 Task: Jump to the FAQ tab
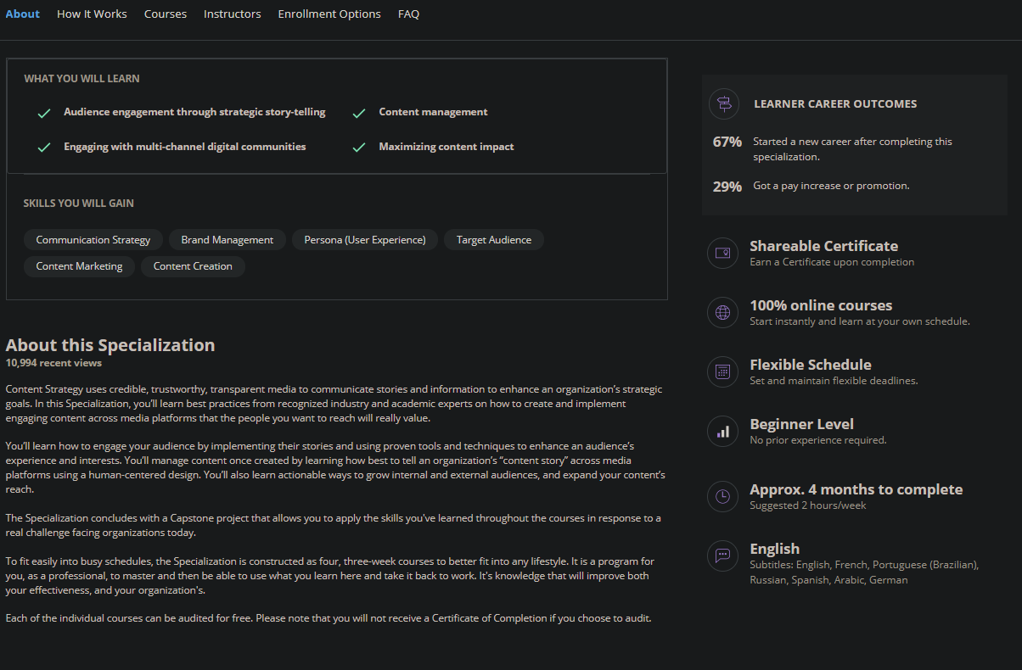click(408, 14)
